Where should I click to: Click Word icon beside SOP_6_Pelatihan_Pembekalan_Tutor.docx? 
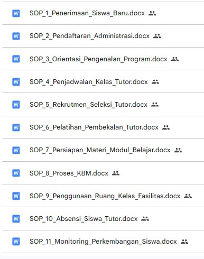[16, 127]
